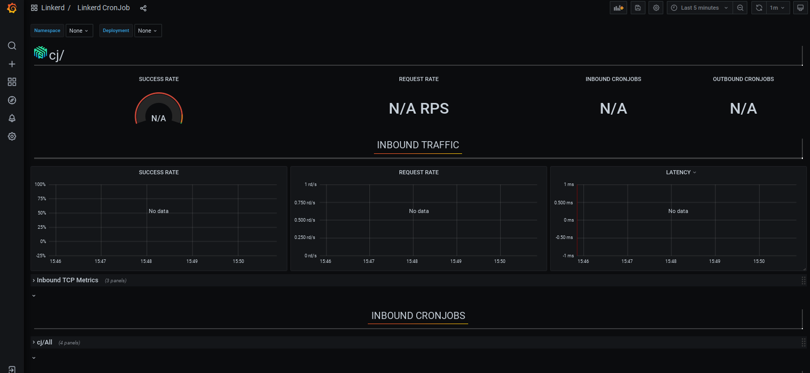Open the Deployment None dropdown
This screenshot has height=373, width=810.
(148, 31)
